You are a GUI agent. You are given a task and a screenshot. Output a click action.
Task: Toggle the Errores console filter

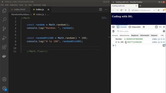tap(115, 35)
